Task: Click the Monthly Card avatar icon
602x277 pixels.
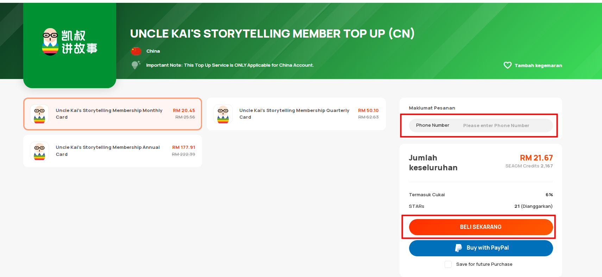Action: coord(39,114)
